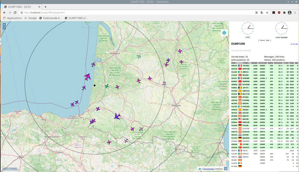Select the RYR1865 aircraft row
The image size is (299, 172).
pos(265,107)
